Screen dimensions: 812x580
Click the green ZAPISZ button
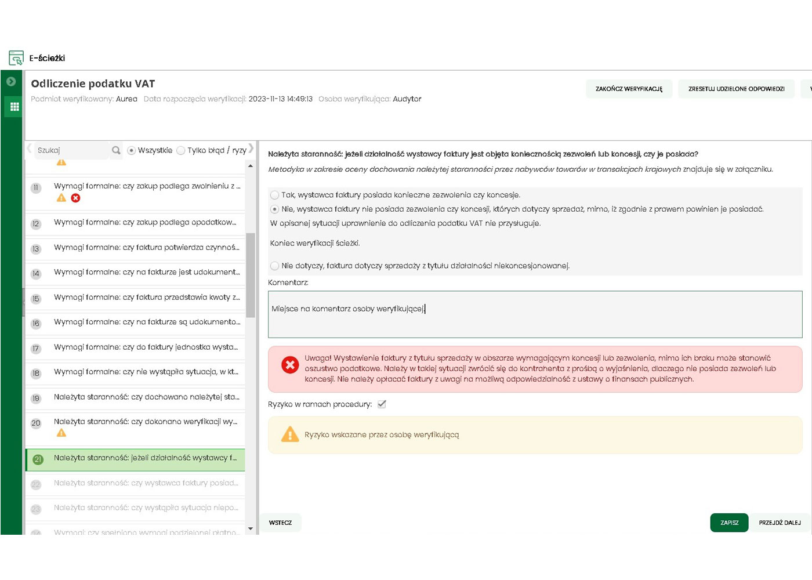point(729,523)
